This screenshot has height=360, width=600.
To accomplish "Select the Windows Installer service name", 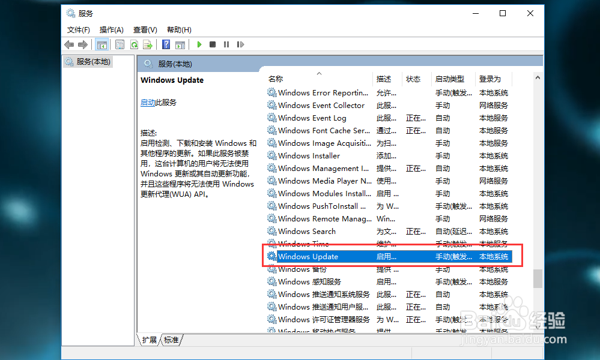I will click(309, 156).
